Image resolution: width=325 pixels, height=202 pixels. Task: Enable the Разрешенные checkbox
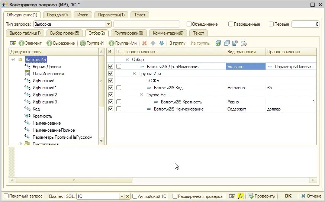[231, 24]
